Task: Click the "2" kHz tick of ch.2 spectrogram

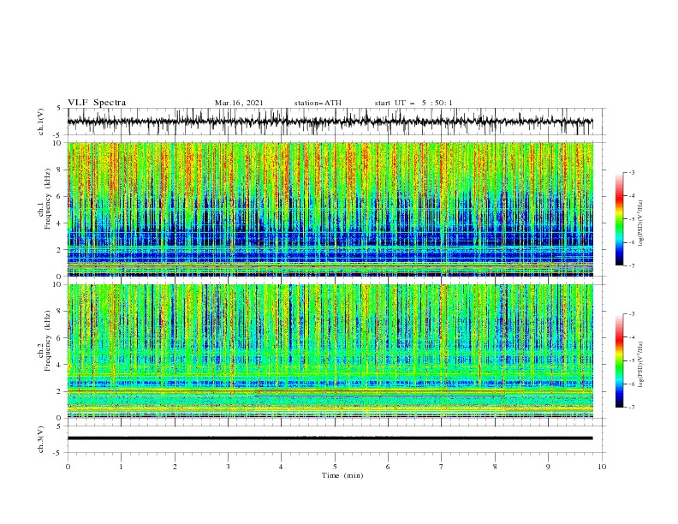Action: pyautogui.click(x=60, y=391)
